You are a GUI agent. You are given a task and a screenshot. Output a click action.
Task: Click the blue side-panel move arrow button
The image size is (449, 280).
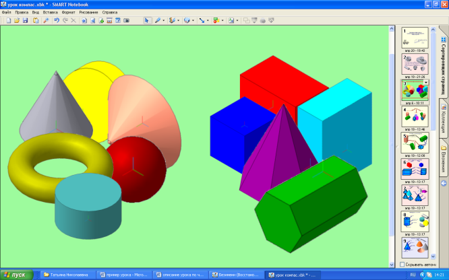(444, 183)
